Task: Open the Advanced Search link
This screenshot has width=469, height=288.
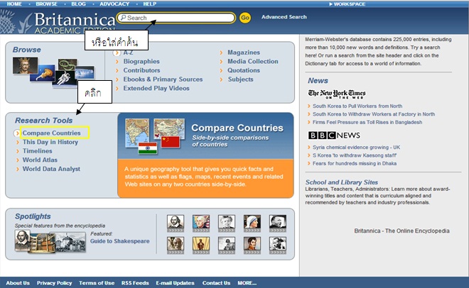Action: [284, 17]
